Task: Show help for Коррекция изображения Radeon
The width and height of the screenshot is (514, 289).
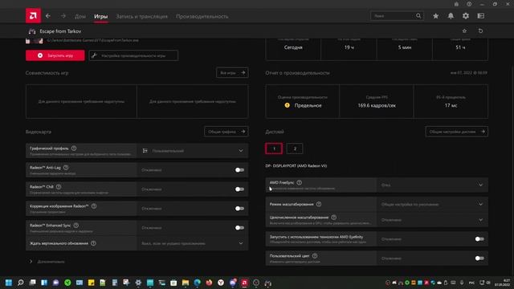Action: 94,206
